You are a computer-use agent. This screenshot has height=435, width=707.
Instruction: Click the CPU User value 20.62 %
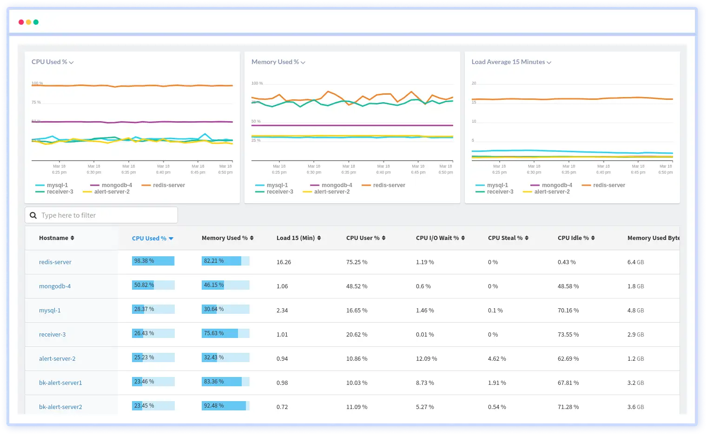(357, 335)
